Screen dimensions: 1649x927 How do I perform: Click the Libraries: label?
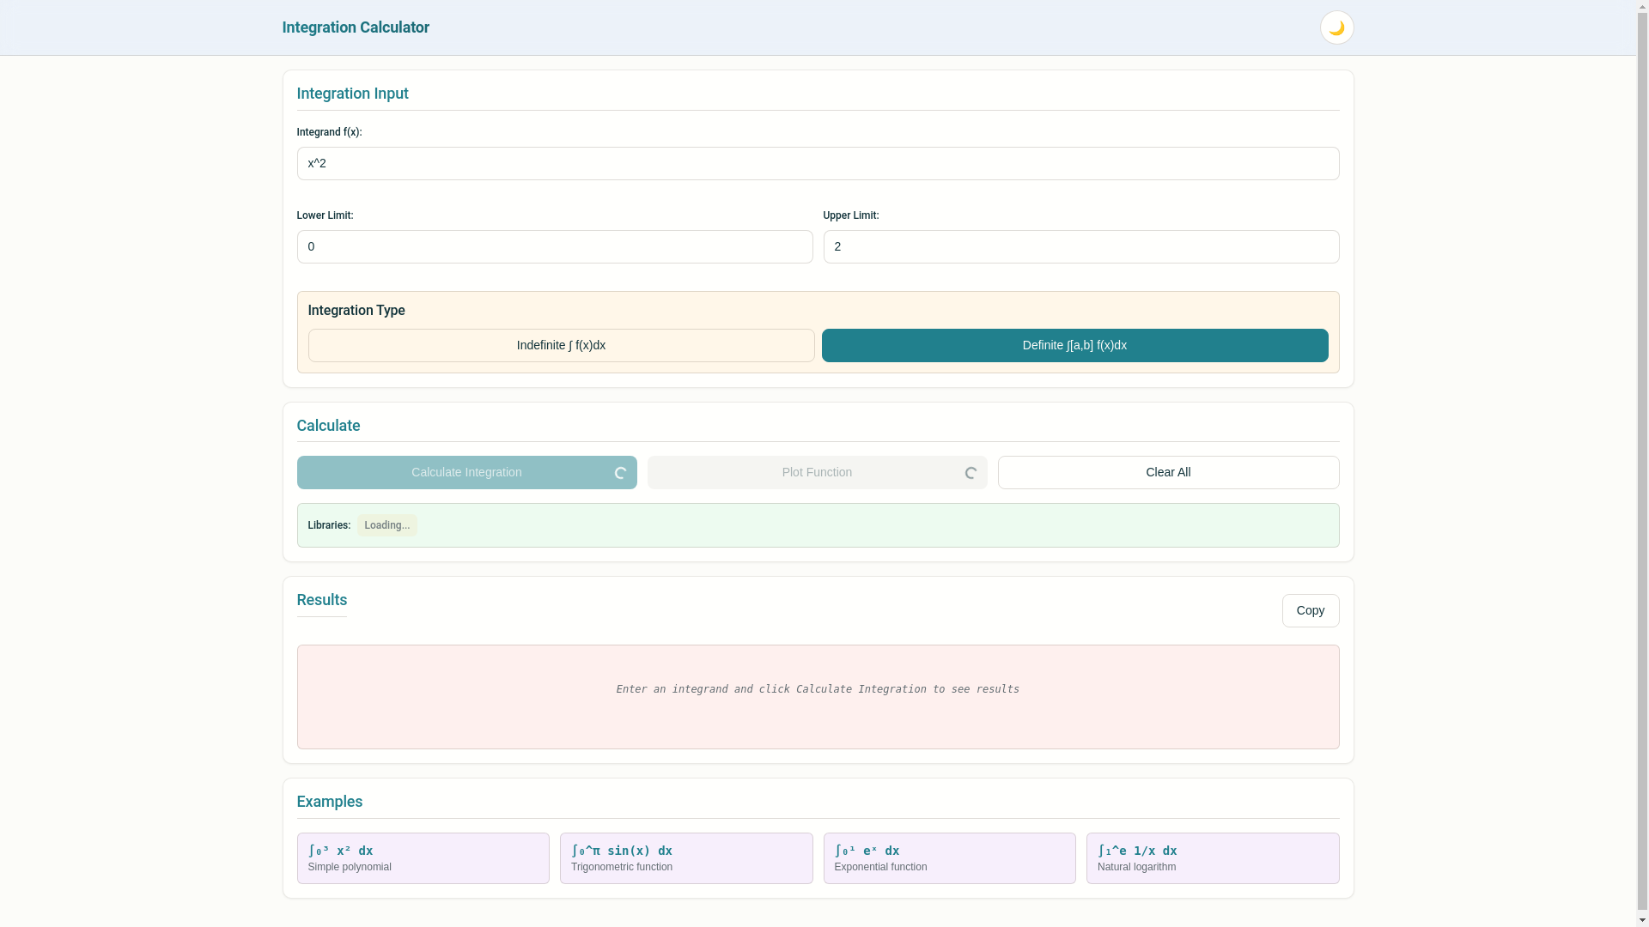329,525
